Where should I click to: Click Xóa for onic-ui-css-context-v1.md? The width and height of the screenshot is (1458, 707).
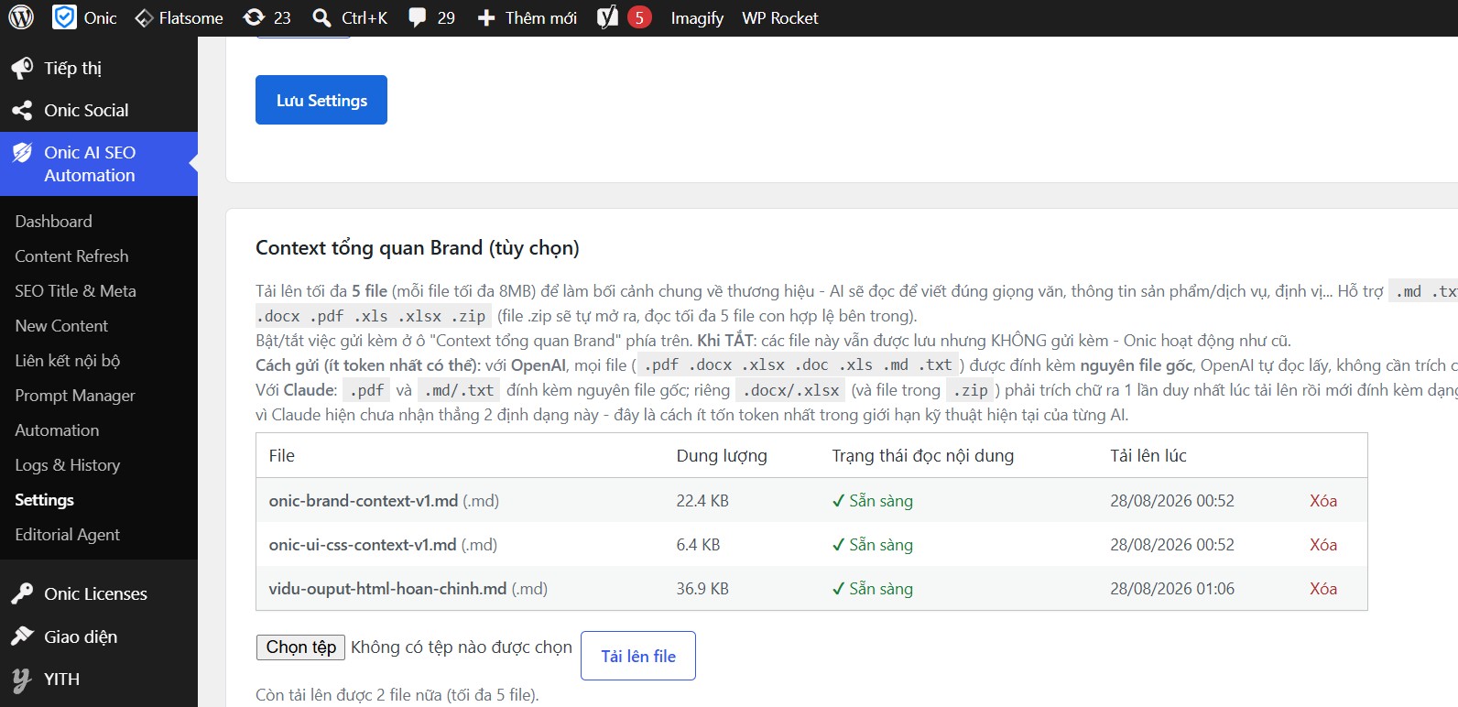1323,545
